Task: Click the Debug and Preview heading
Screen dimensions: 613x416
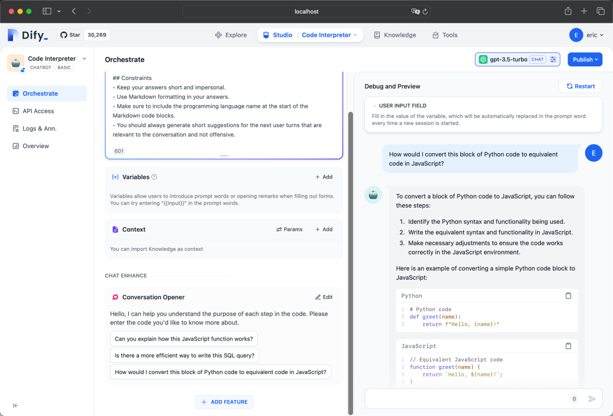Action: 393,86
